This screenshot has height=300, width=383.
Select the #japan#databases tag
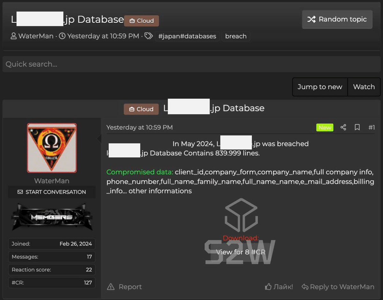coord(187,36)
